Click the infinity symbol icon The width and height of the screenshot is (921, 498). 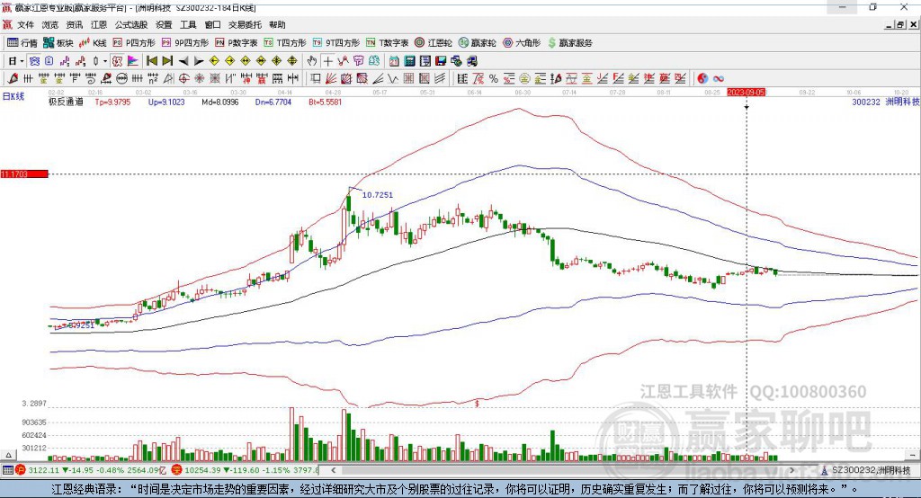[719, 78]
